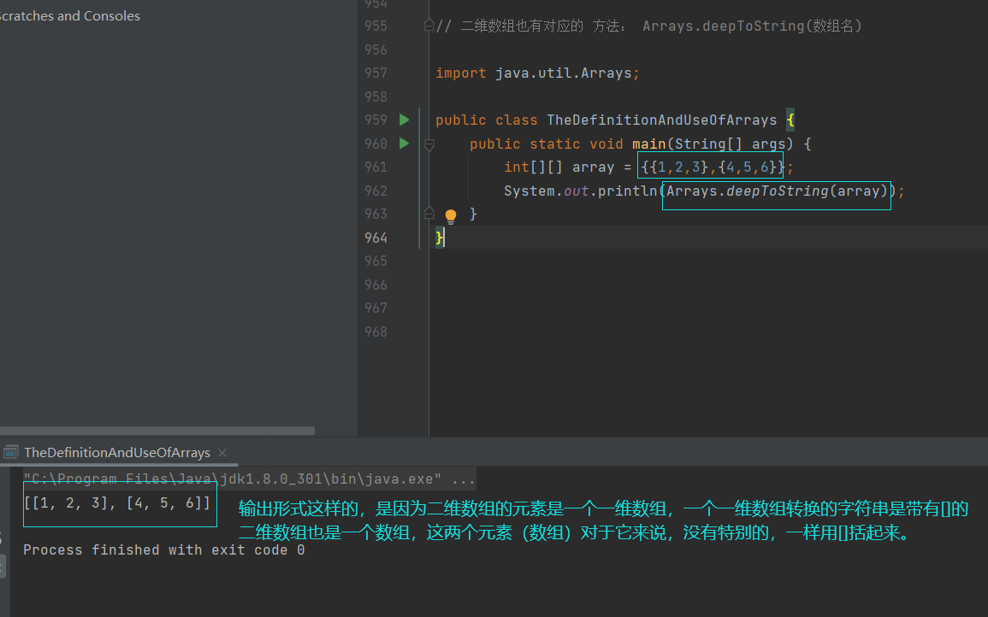Open the yellow light bulb quick-fix suggestions
988x617 pixels.
tap(451, 216)
